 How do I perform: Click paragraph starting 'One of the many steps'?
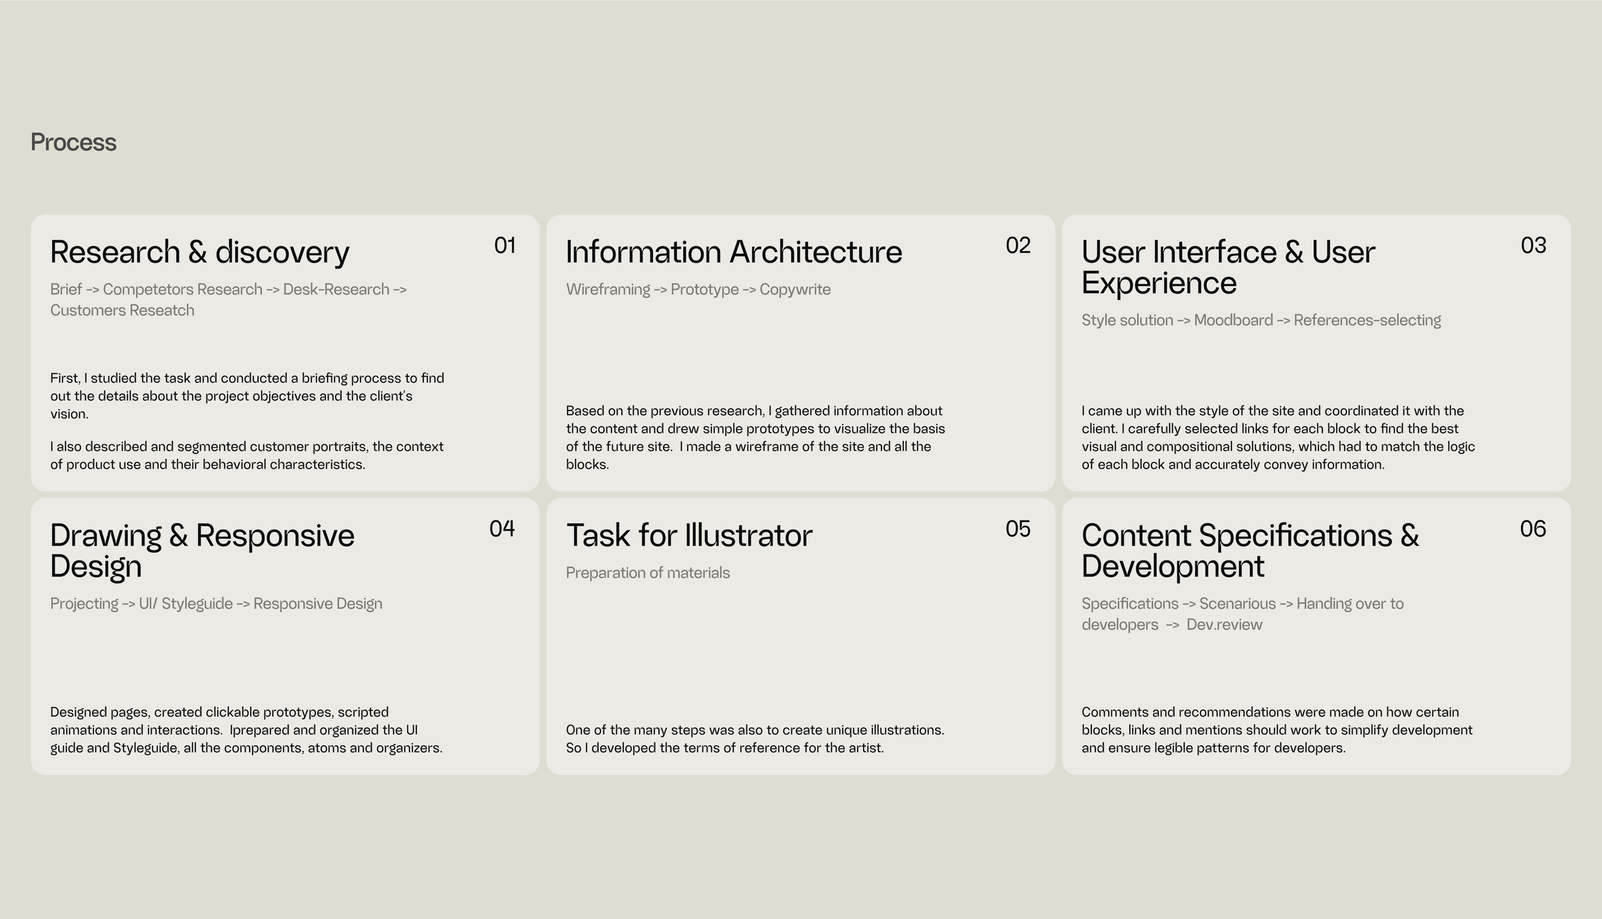click(x=754, y=739)
